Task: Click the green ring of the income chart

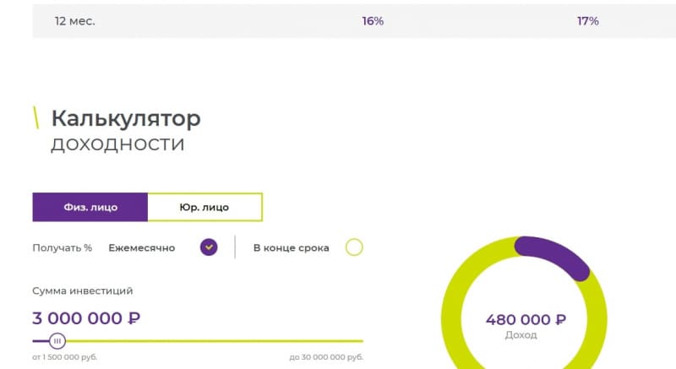Action: pos(451,318)
